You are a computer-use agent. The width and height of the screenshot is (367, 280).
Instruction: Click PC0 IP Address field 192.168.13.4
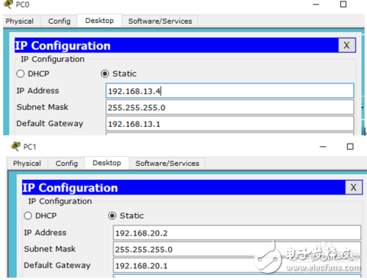click(x=230, y=90)
